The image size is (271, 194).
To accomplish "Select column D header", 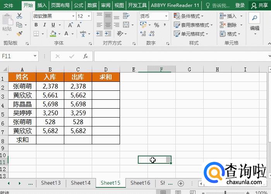I will (x=106, y=69).
